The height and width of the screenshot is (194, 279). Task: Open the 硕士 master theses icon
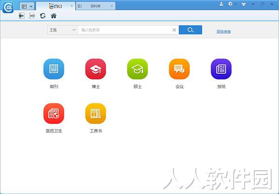tap(137, 69)
